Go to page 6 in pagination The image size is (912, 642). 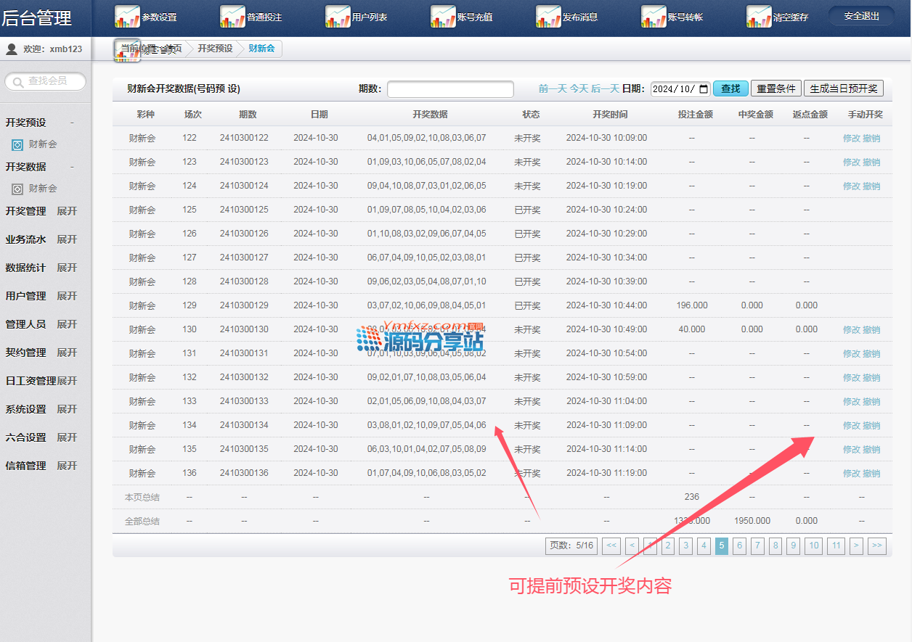(x=739, y=546)
